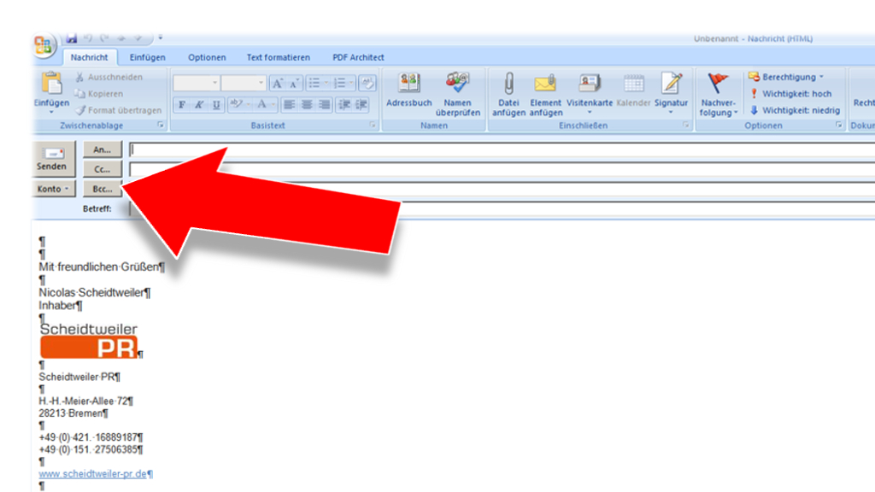Set Wichtigkeit: niedrig
Screen dimensions: 875x492
coord(795,110)
